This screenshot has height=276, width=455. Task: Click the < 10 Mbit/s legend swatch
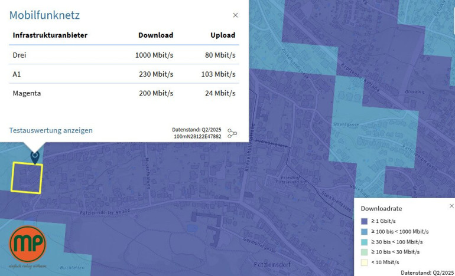364,262
